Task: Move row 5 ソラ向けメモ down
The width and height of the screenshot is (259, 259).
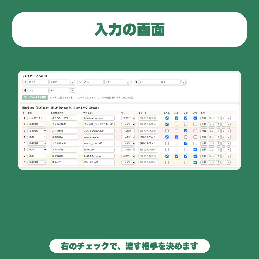Action: (x=224, y=144)
